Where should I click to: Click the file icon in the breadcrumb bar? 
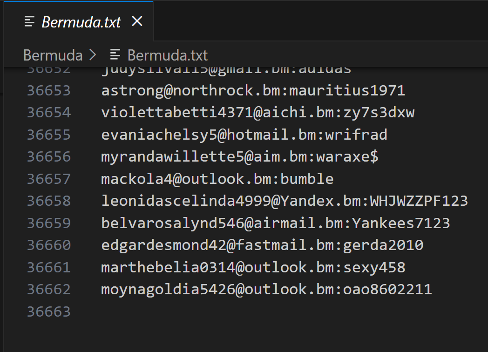coord(115,55)
